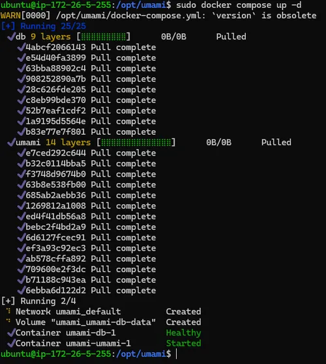
Task: Click the checkmark beside umami 14 layers
Action: click(11, 143)
